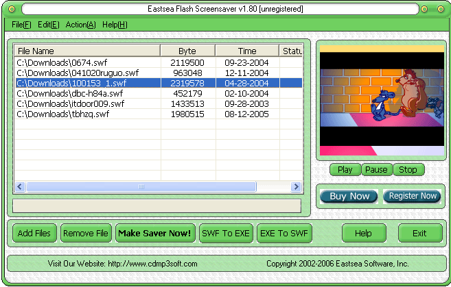The height and width of the screenshot is (287, 451).
Task: Open the Action menu
Action: [x=80, y=25]
